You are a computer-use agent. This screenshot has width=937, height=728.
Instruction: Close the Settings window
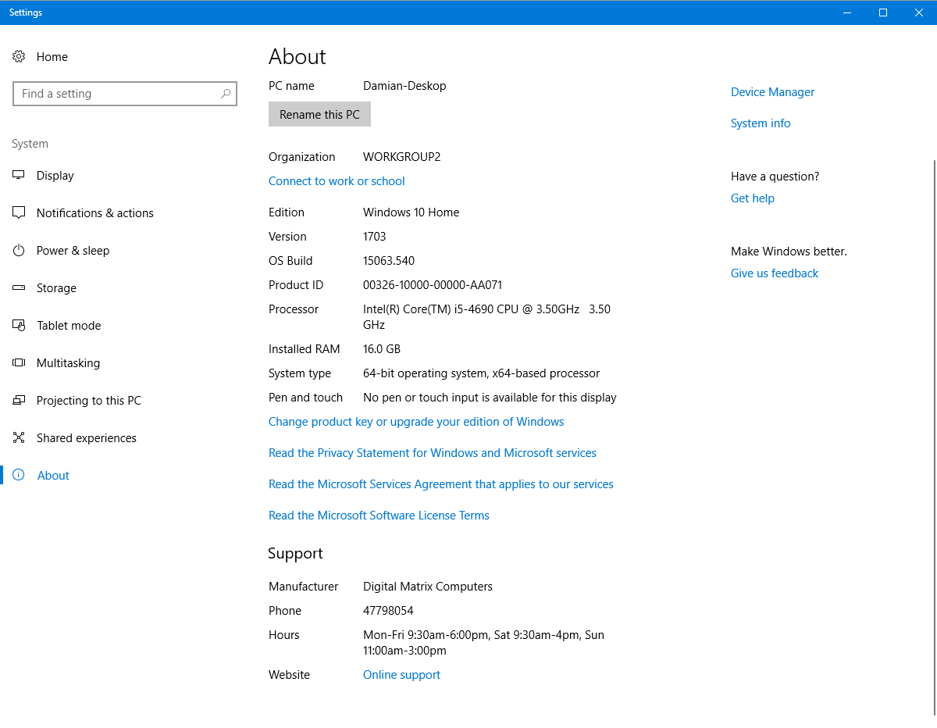pos(919,12)
